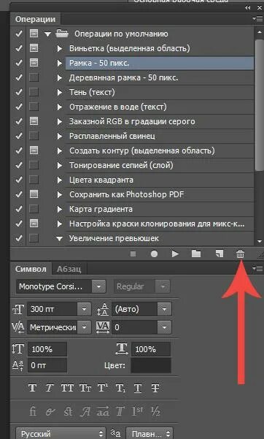264x439 pixels.
Task: Collapse panels with double-arrow icon
Action: (248, 8)
